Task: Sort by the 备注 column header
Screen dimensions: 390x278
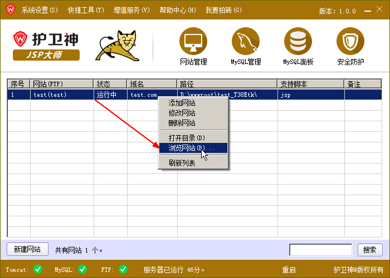Action: click(x=363, y=84)
